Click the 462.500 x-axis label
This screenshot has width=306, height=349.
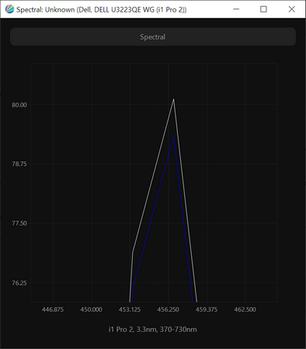pos(245,309)
